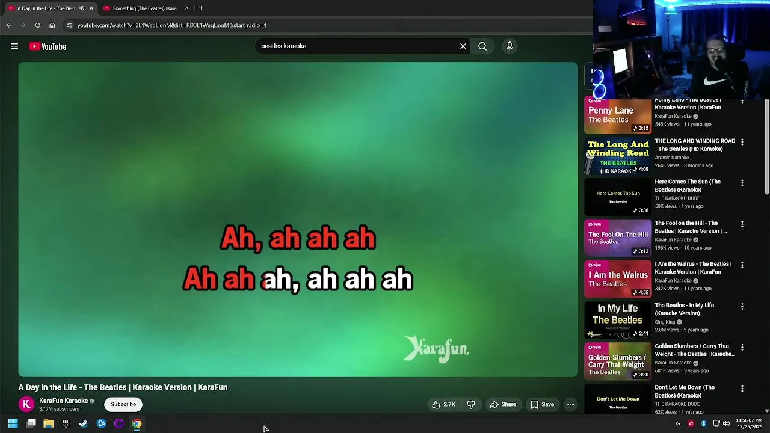Screen dimensions: 770x433
Task: Open The Long And Winding Road thumbnail
Action: click(x=618, y=157)
